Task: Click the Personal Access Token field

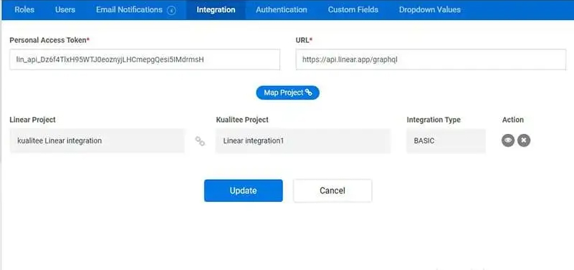Action: point(145,59)
